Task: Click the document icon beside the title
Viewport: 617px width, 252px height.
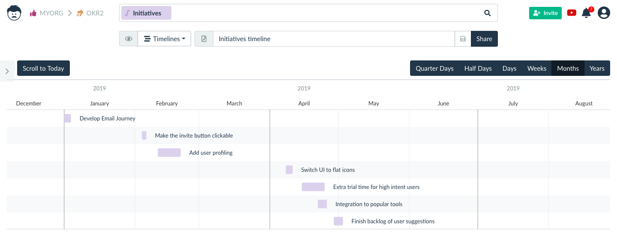Action: 204,39
